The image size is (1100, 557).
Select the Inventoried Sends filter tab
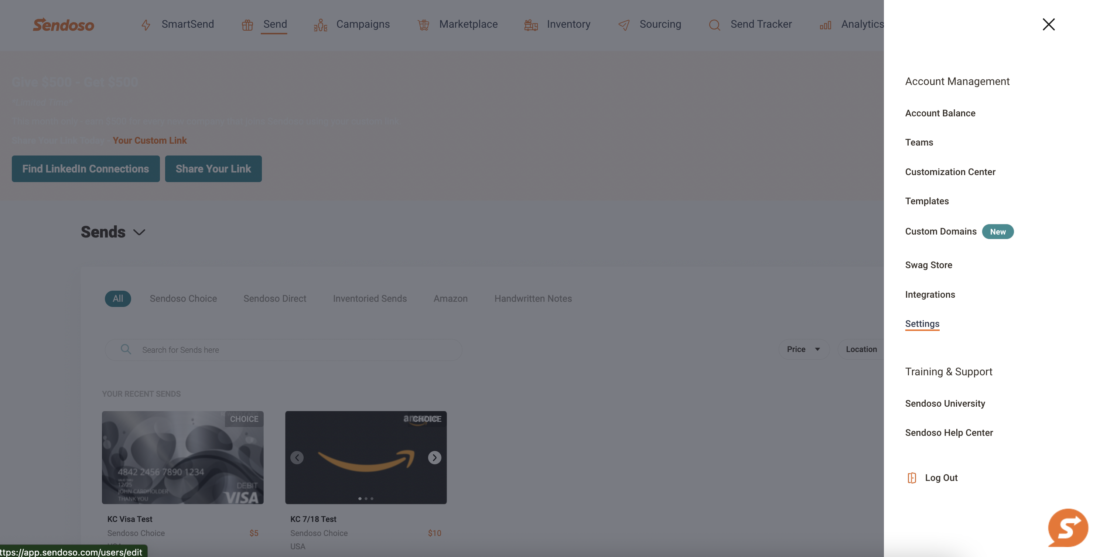point(370,298)
